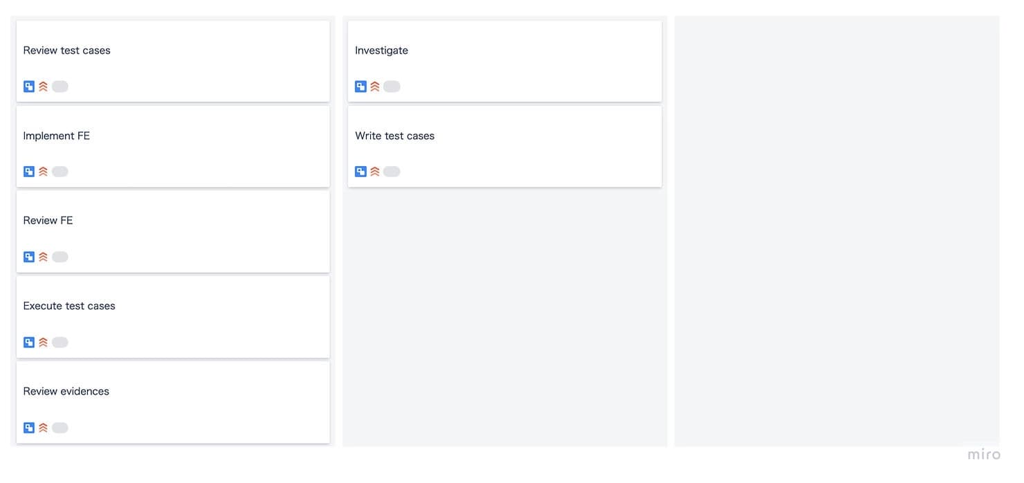Click the blue subtask icon on Write test cases
Screen dimensions: 1024x483
(360, 172)
